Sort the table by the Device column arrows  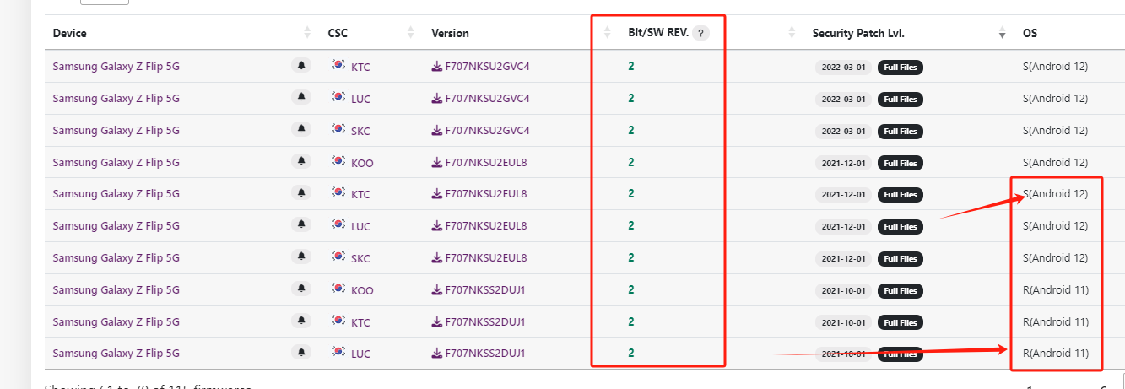tap(307, 33)
